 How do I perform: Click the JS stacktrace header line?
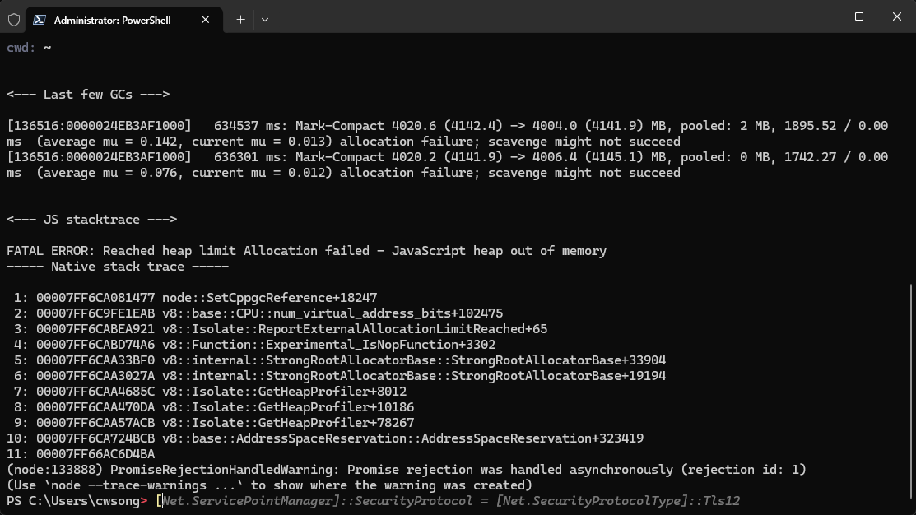91,220
